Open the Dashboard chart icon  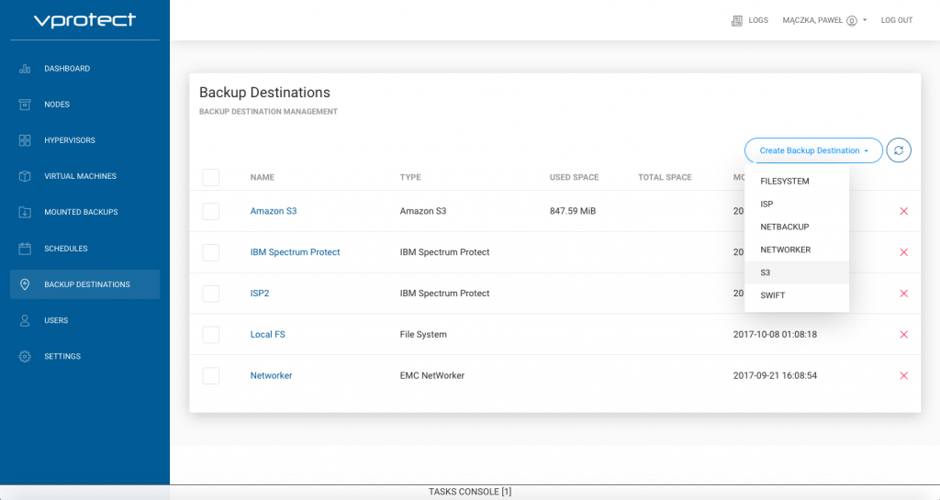25,68
